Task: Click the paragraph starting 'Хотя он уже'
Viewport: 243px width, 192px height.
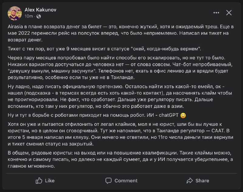Action: point(120,134)
